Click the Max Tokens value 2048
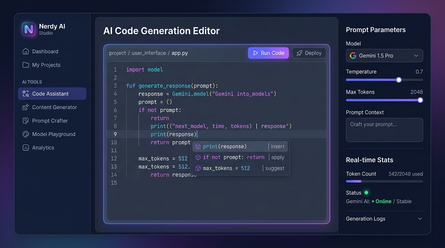Viewport: 445px width, 248px height. 417,92
